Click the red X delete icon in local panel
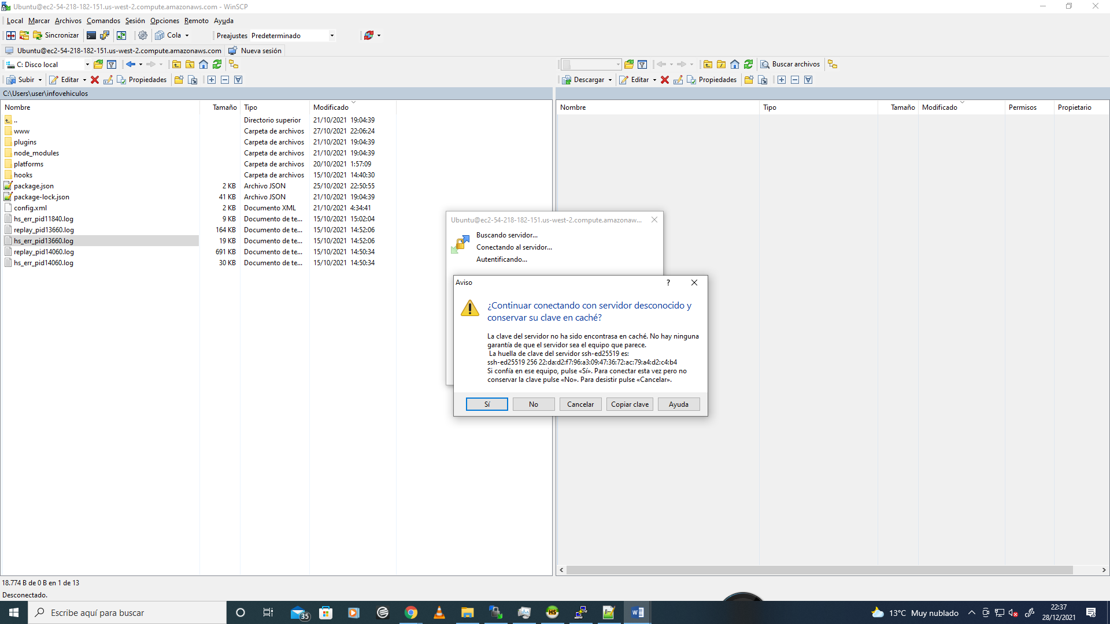The image size is (1110, 624). click(95, 80)
